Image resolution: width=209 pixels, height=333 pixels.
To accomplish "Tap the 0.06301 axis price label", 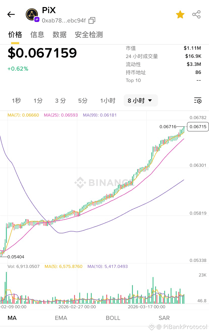I will tap(198, 165).
